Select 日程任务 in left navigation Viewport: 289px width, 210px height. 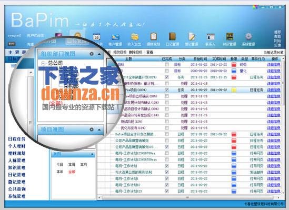click(17, 139)
